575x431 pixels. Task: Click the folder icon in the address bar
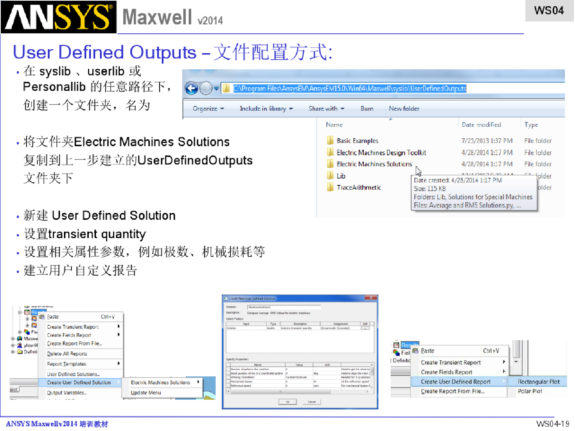tap(226, 88)
